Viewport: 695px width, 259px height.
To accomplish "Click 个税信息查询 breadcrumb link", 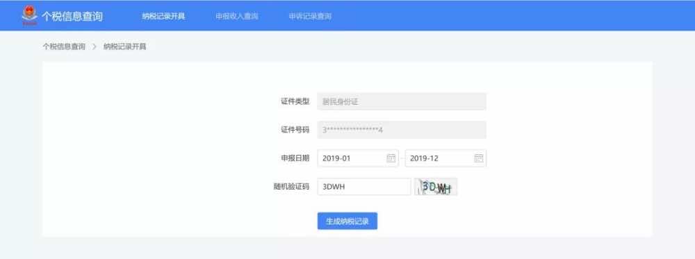I will pyautogui.click(x=64, y=47).
